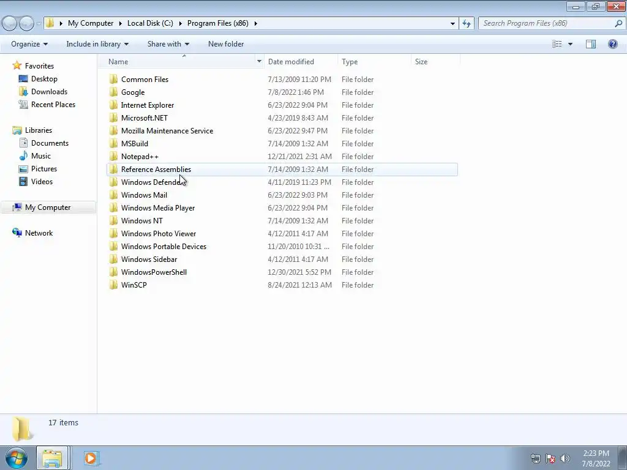Screen dimensions: 627x470
Task: Go to My Computer in the breadcrumb
Action: [91, 23]
